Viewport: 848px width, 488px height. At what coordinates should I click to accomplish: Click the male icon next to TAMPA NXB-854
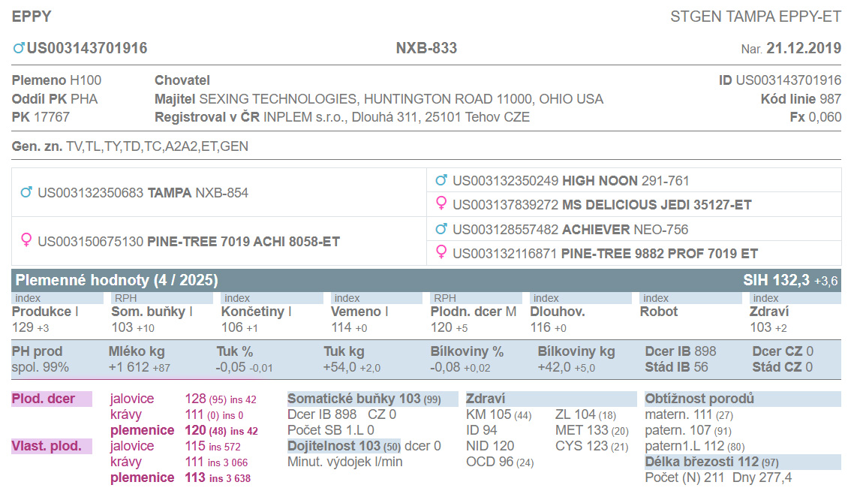click(26, 192)
